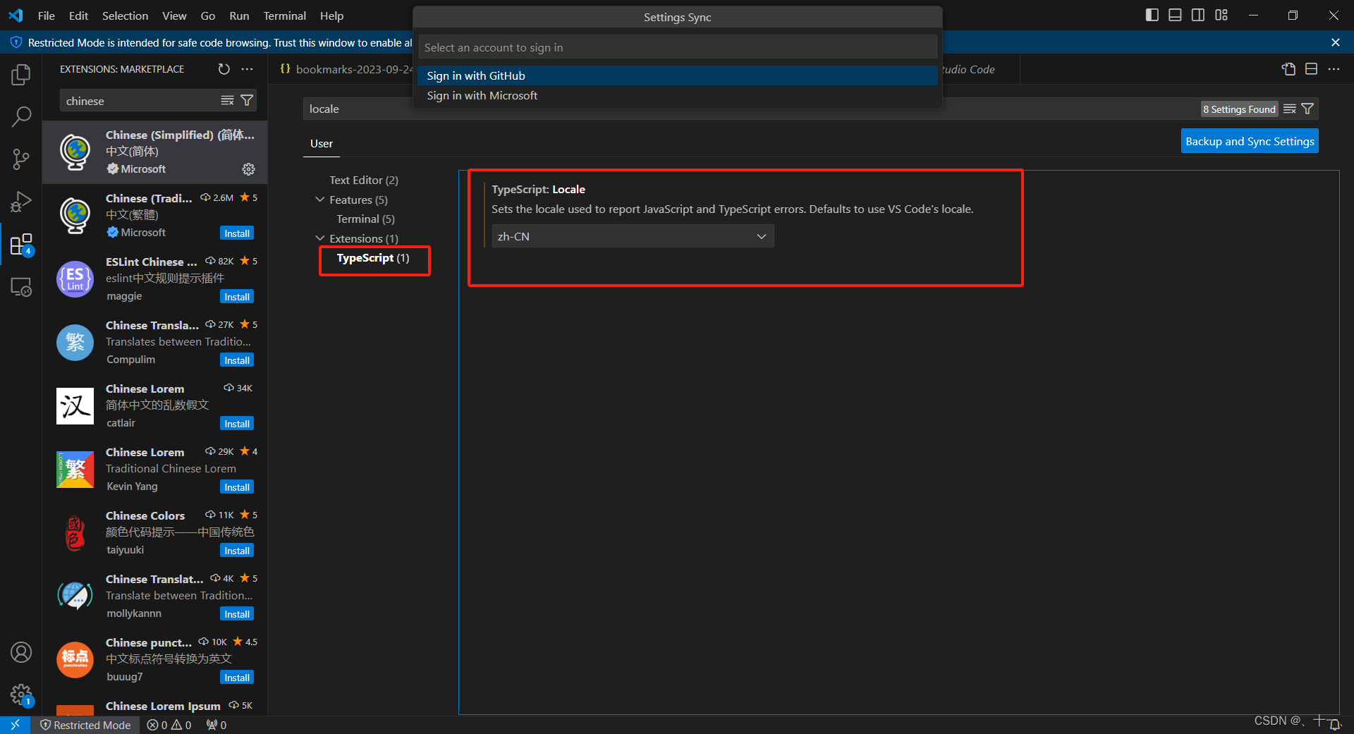Open remote window indicator in status bar
The image size is (1354, 734).
(x=15, y=725)
